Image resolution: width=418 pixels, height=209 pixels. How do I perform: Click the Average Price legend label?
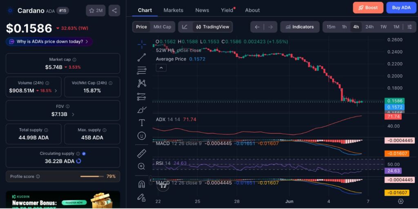[x=171, y=59]
